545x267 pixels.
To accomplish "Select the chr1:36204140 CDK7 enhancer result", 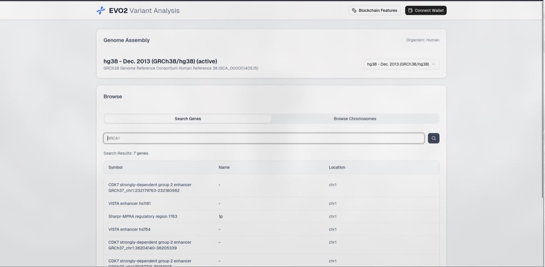I will tap(271, 245).
